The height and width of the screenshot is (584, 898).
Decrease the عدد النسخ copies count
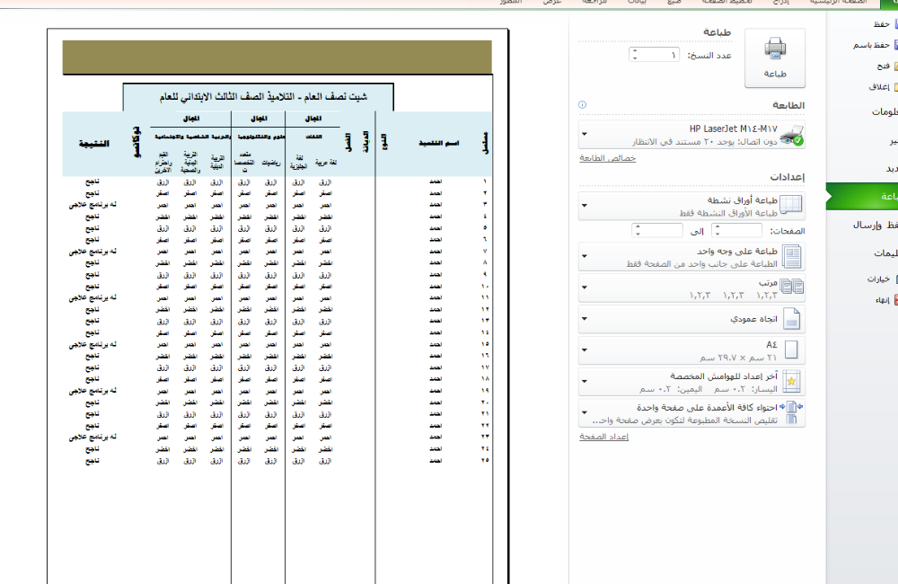pyautogui.click(x=635, y=58)
